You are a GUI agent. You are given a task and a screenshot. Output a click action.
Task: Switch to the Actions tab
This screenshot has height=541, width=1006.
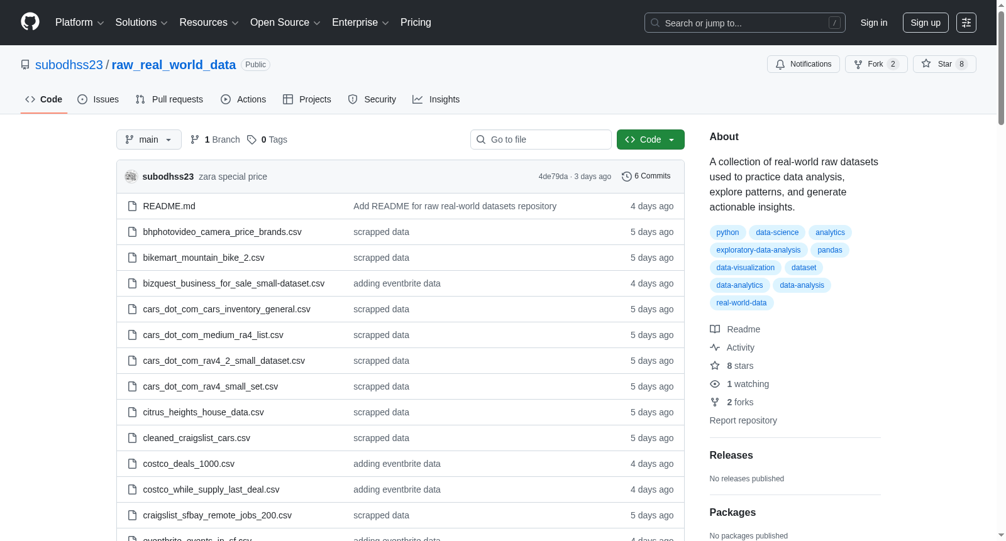click(x=243, y=99)
